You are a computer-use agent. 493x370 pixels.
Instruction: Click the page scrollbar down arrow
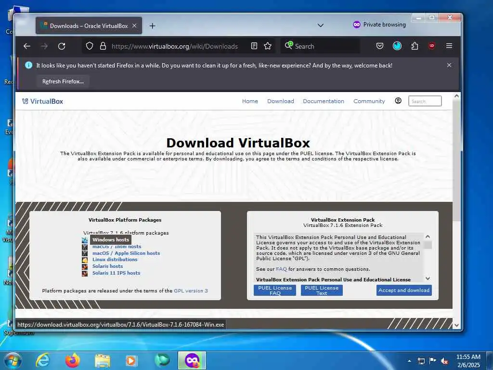click(456, 325)
